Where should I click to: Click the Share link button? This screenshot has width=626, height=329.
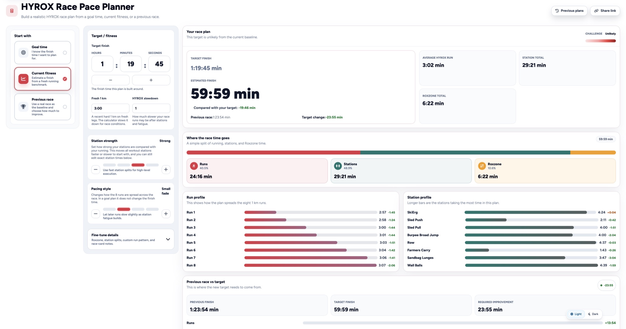(605, 11)
